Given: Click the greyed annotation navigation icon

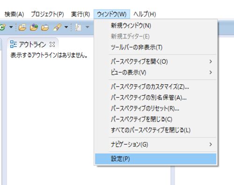Looking at the screenshot, I should pyautogui.click(x=78, y=27).
